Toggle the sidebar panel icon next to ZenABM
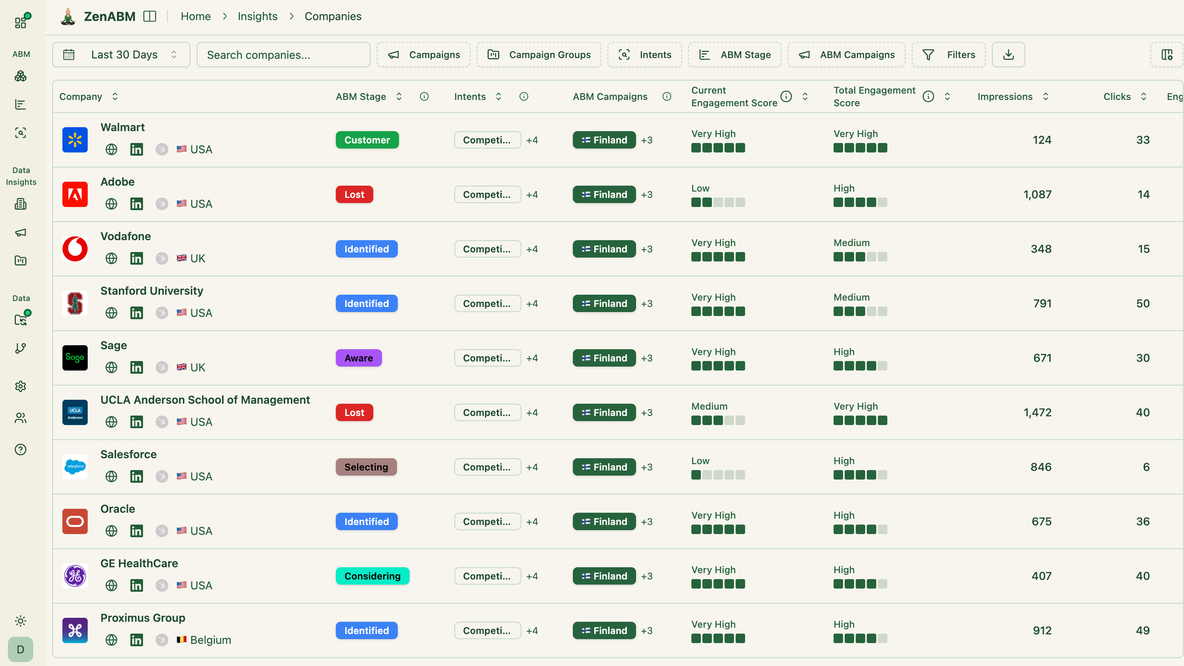The width and height of the screenshot is (1184, 666). [x=150, y=17]
